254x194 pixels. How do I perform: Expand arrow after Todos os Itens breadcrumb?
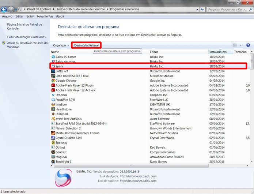point(107,9)
